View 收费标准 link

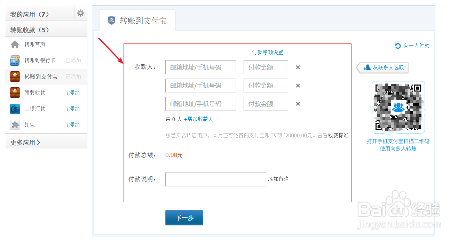338,135
